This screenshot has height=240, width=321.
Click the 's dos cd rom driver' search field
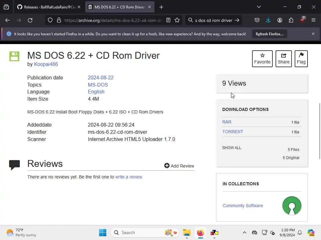tap(214, 20)
